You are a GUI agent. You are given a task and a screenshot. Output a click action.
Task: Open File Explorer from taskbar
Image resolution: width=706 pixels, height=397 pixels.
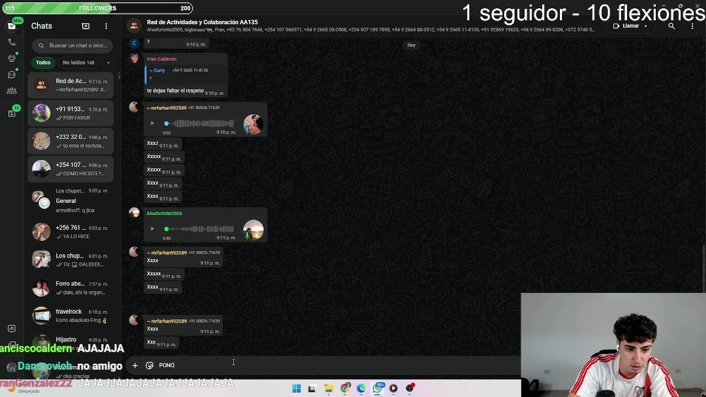coord(328,388)
